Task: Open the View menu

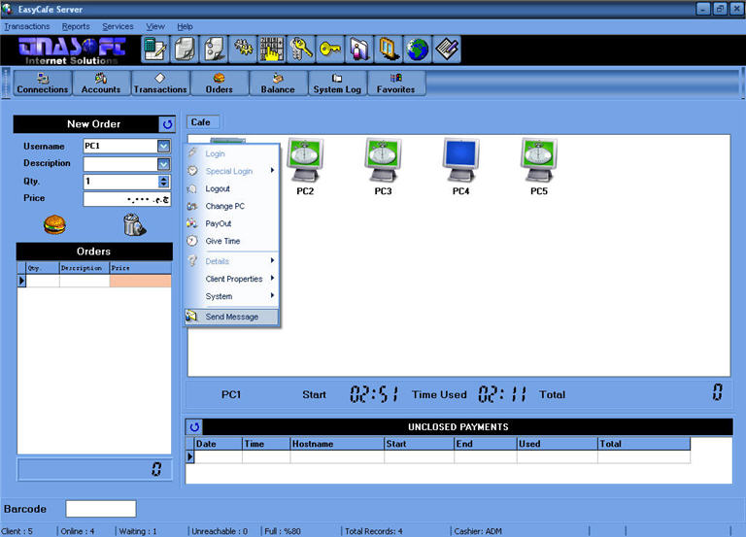Action: click(155, 26)
